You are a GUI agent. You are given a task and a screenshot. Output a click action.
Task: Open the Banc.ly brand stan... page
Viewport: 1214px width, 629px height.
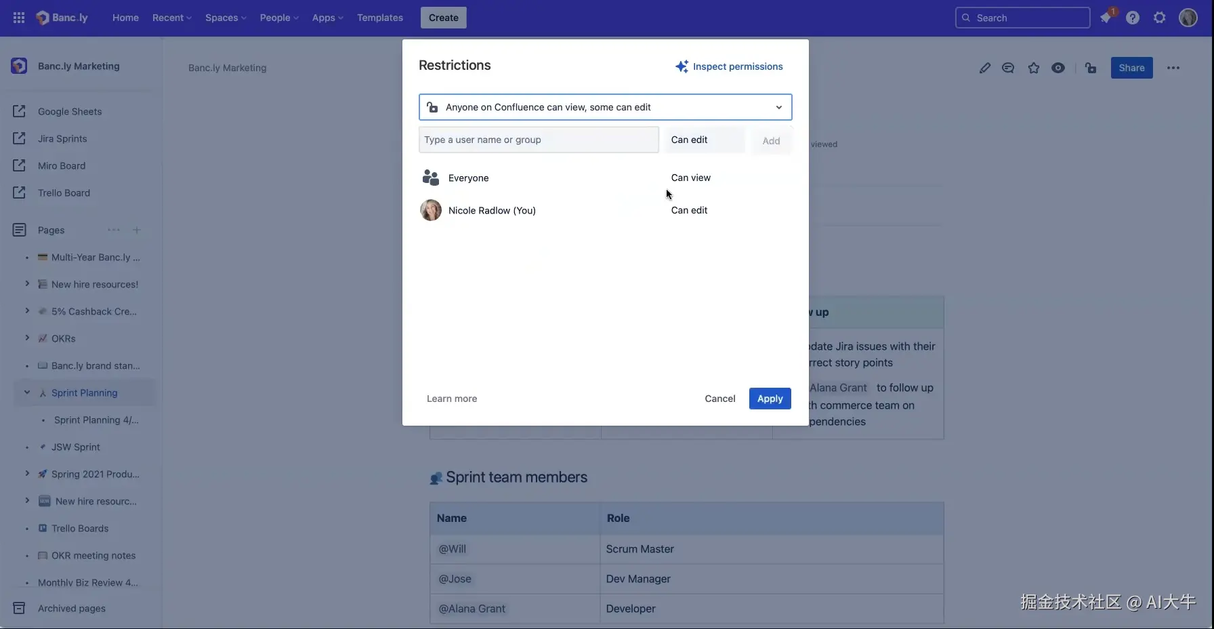96,365
